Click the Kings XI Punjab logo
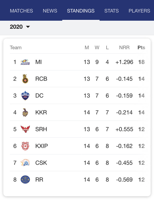 pos(25,146)
